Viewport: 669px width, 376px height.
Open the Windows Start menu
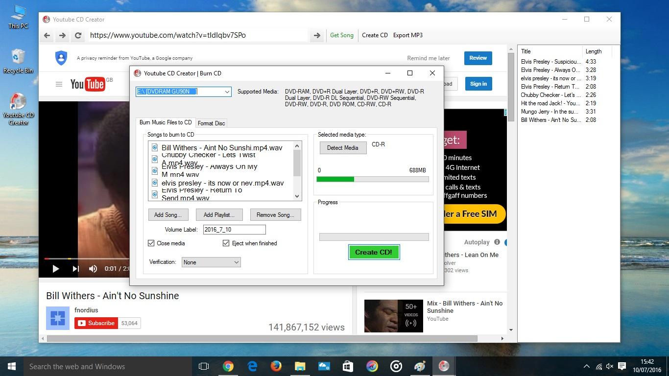click(x=12, y=366)
